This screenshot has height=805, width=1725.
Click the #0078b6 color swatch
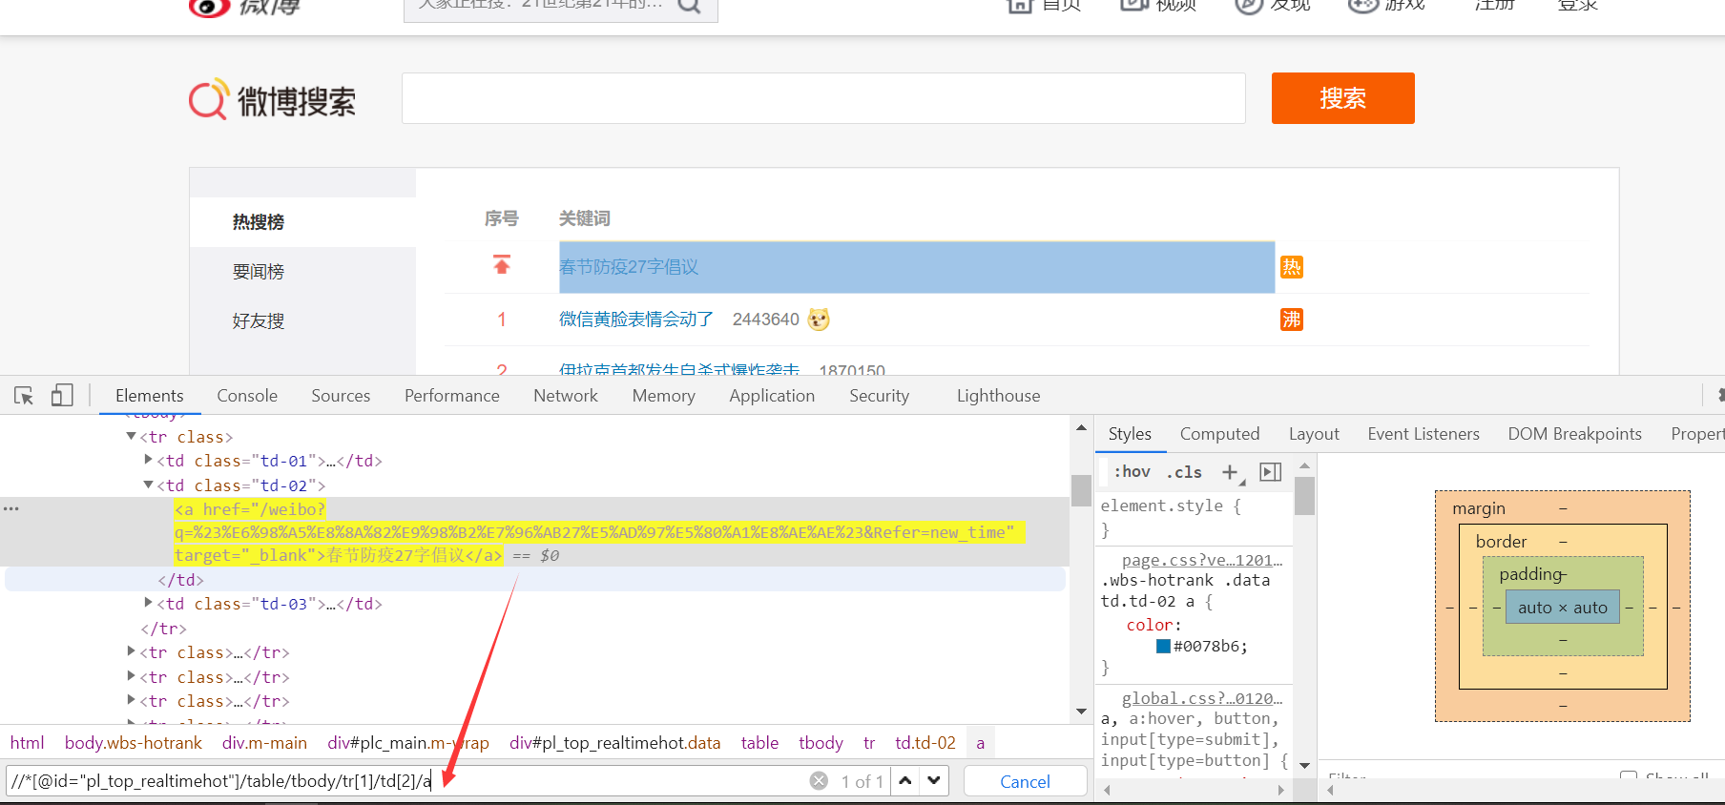1163,646
